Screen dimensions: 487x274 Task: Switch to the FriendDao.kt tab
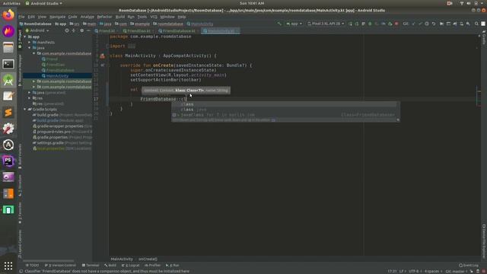tap(138, 31)
